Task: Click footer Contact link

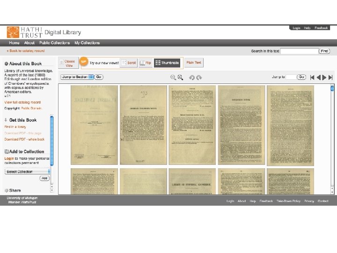Action: point(323,201)
